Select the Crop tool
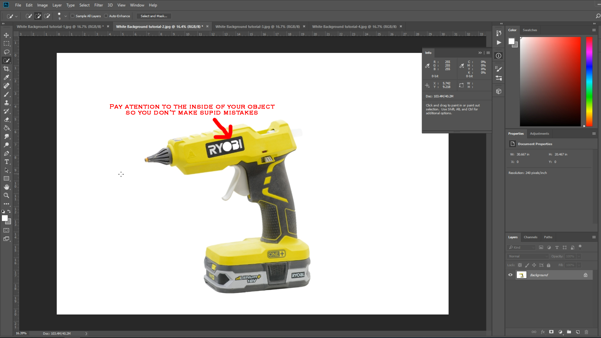 pos(6,69)
